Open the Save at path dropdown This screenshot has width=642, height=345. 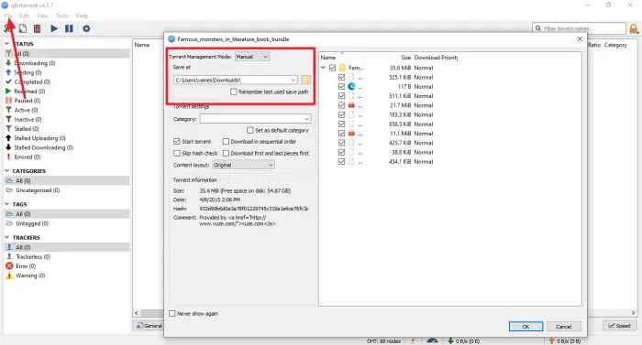click(293, 81)
